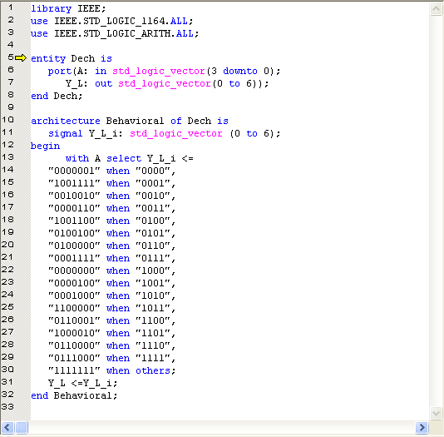
Task: Click 'end Dech;' on line 8
Action: [57, 96]
